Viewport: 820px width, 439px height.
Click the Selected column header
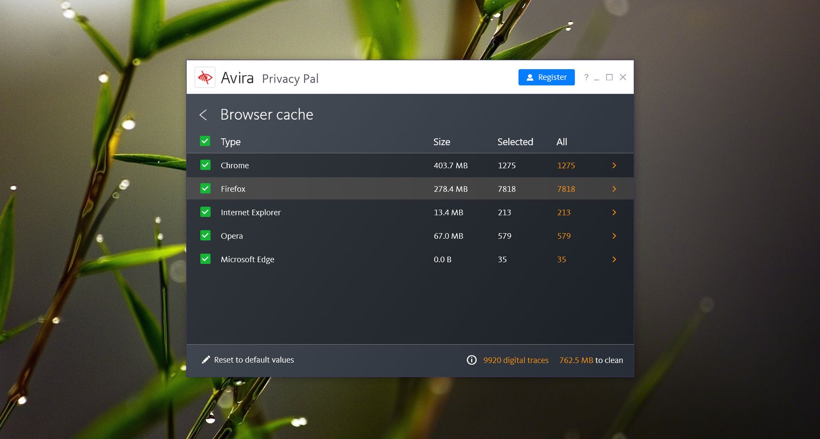[515, 142]
